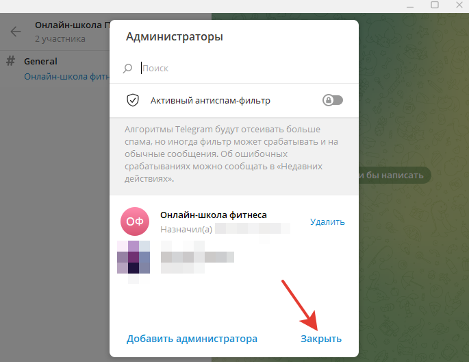This screenshot has height=362, width=469.
Task: Toggle the active antispam filter switch
Action: point(333,101)
